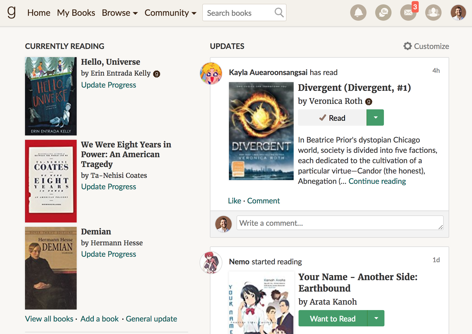
Task: Click the Add a book link
Action: coord(100,319)
